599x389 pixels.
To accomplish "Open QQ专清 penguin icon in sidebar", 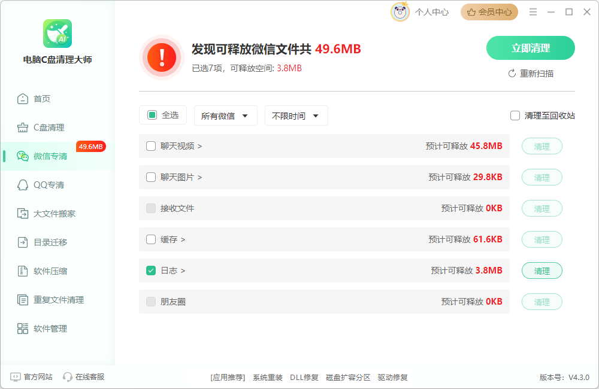I will (23, 185).
